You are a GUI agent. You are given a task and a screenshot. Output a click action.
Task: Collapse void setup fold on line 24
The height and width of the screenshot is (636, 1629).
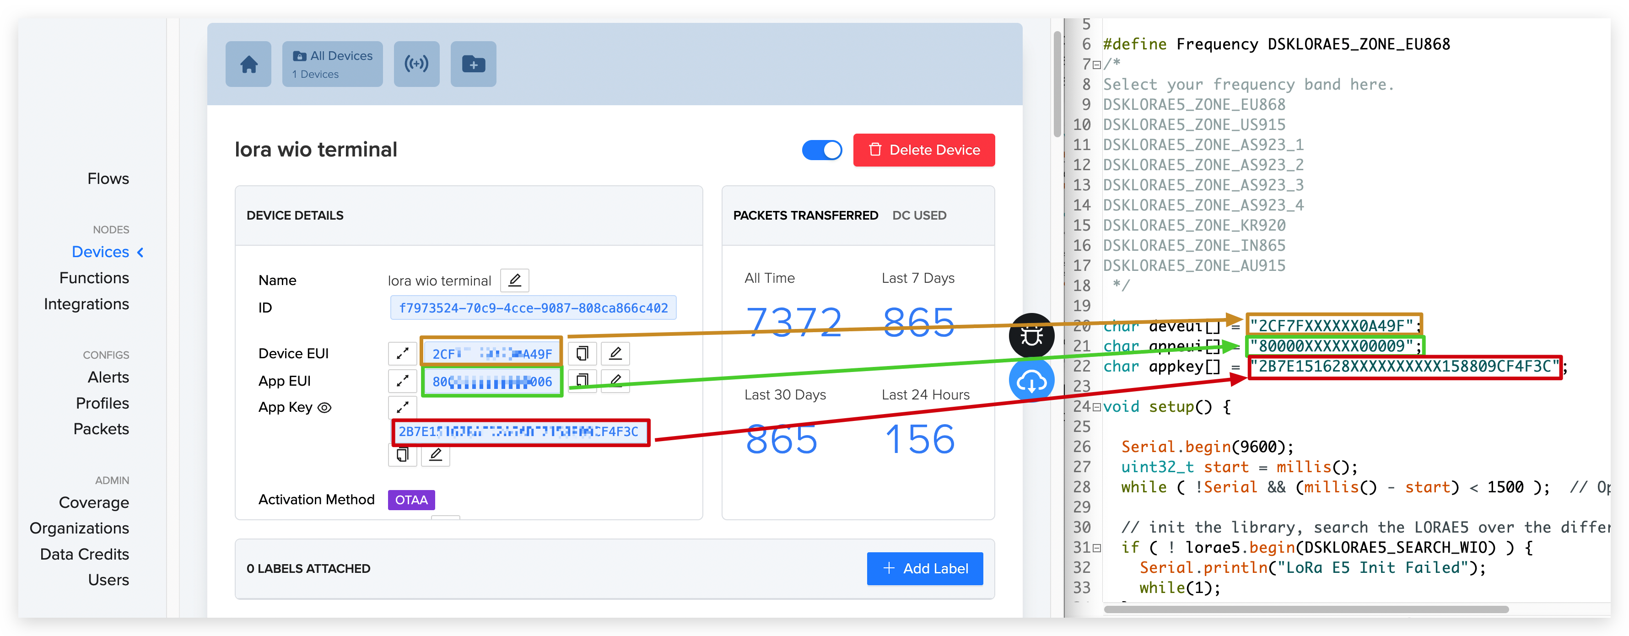1096,407
